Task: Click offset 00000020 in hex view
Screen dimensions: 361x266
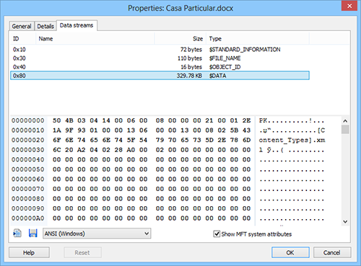Action: (28, 140)
